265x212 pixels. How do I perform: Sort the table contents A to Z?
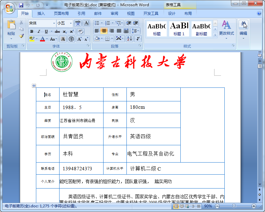(130, 39)
